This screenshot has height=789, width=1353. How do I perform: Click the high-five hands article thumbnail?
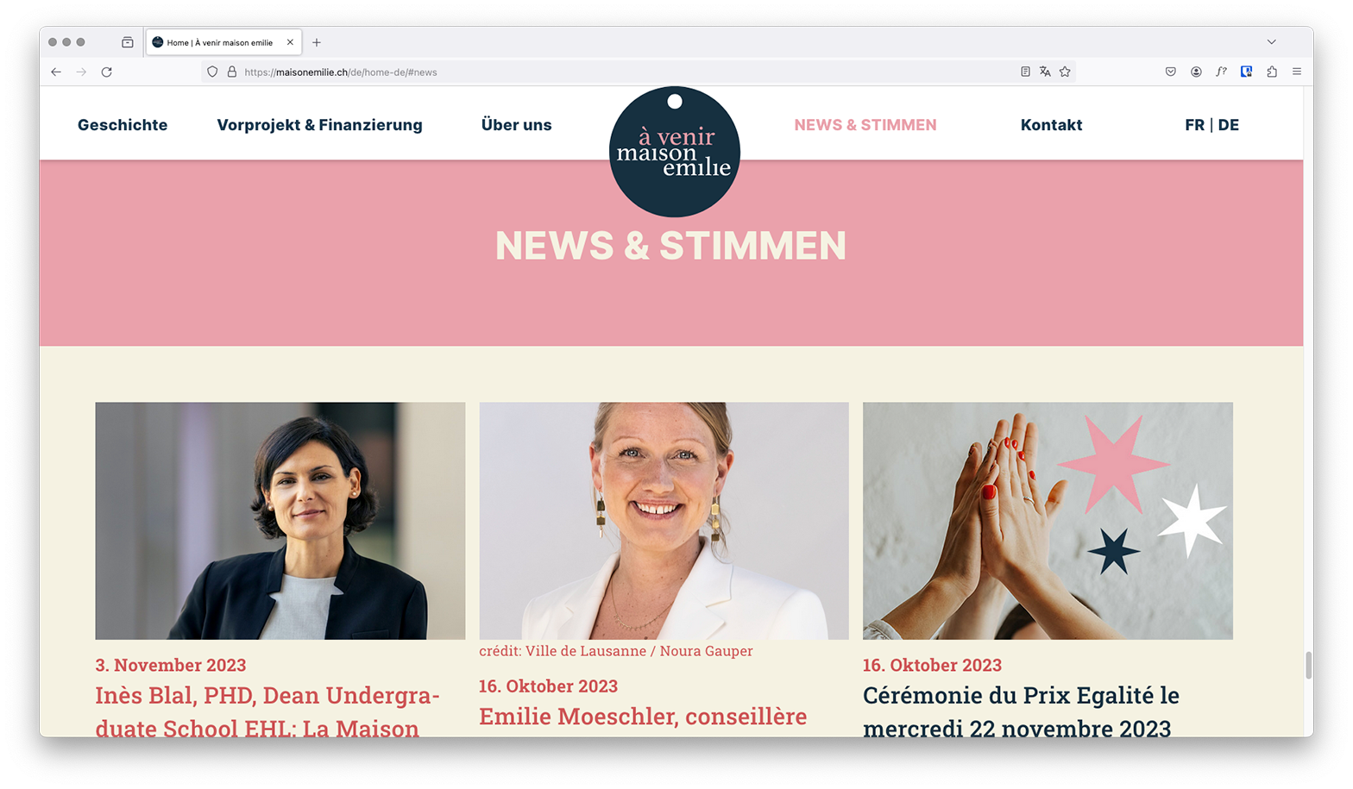[1048, 521]
